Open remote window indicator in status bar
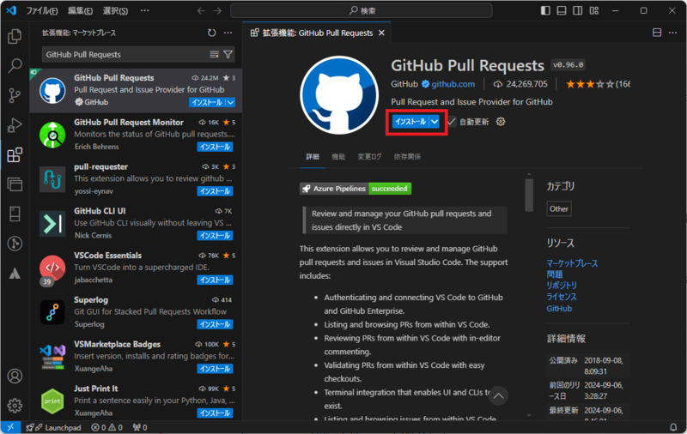 click(x=10, y=427)
